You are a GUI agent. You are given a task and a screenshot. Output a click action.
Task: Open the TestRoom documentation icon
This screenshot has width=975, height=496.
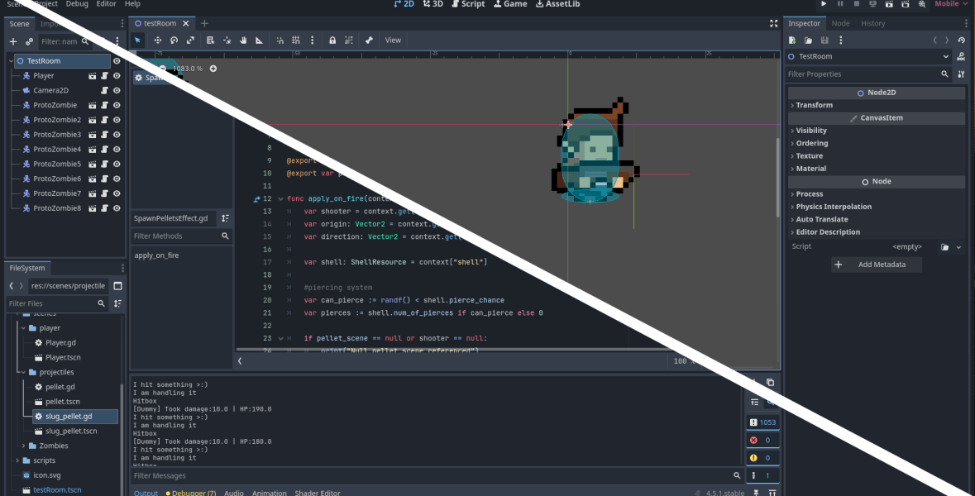(x=960, y=56)
